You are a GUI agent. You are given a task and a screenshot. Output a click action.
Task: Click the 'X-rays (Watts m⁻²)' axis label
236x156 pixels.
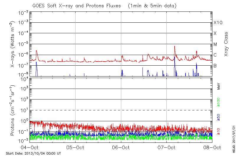click(x=13, y=44)
